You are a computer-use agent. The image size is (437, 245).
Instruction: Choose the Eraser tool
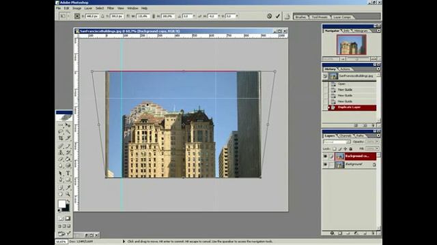tap(61, 159)
